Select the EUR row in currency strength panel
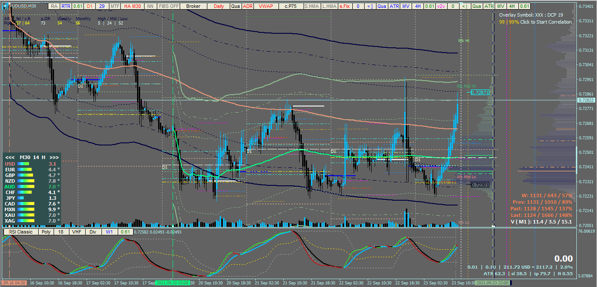Image resolution: width=597 pixels, height=287 pixels. [x=32, y=169]
